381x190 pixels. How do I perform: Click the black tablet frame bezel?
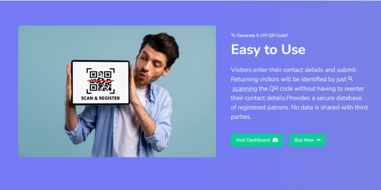(100, 61)
